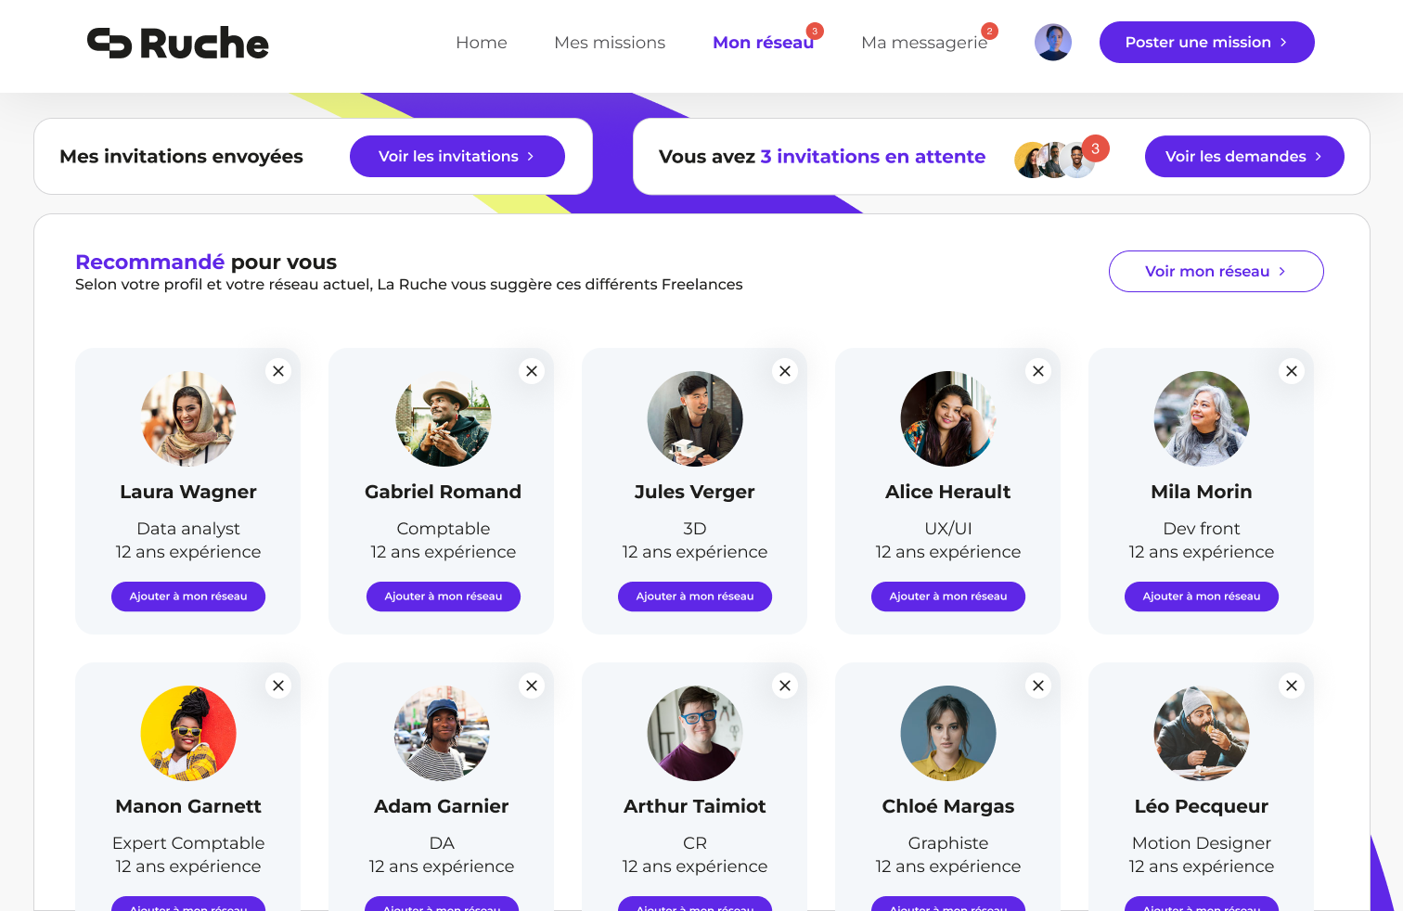Click Arthur Taimiot's profile photo
The width and height of the screenshot is (1403, 911).
coord(695,733)
